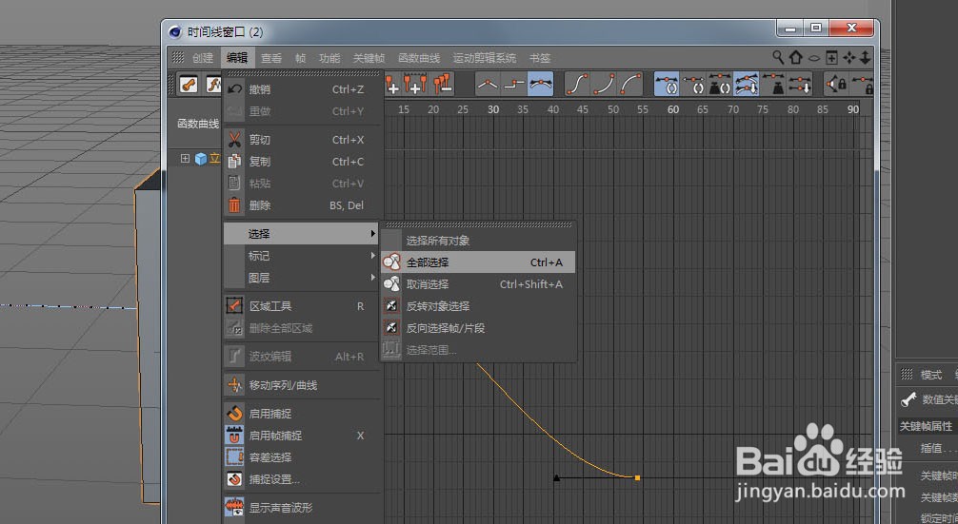Click the fixed-slope auto tangent icon

(x=693, y=85)
